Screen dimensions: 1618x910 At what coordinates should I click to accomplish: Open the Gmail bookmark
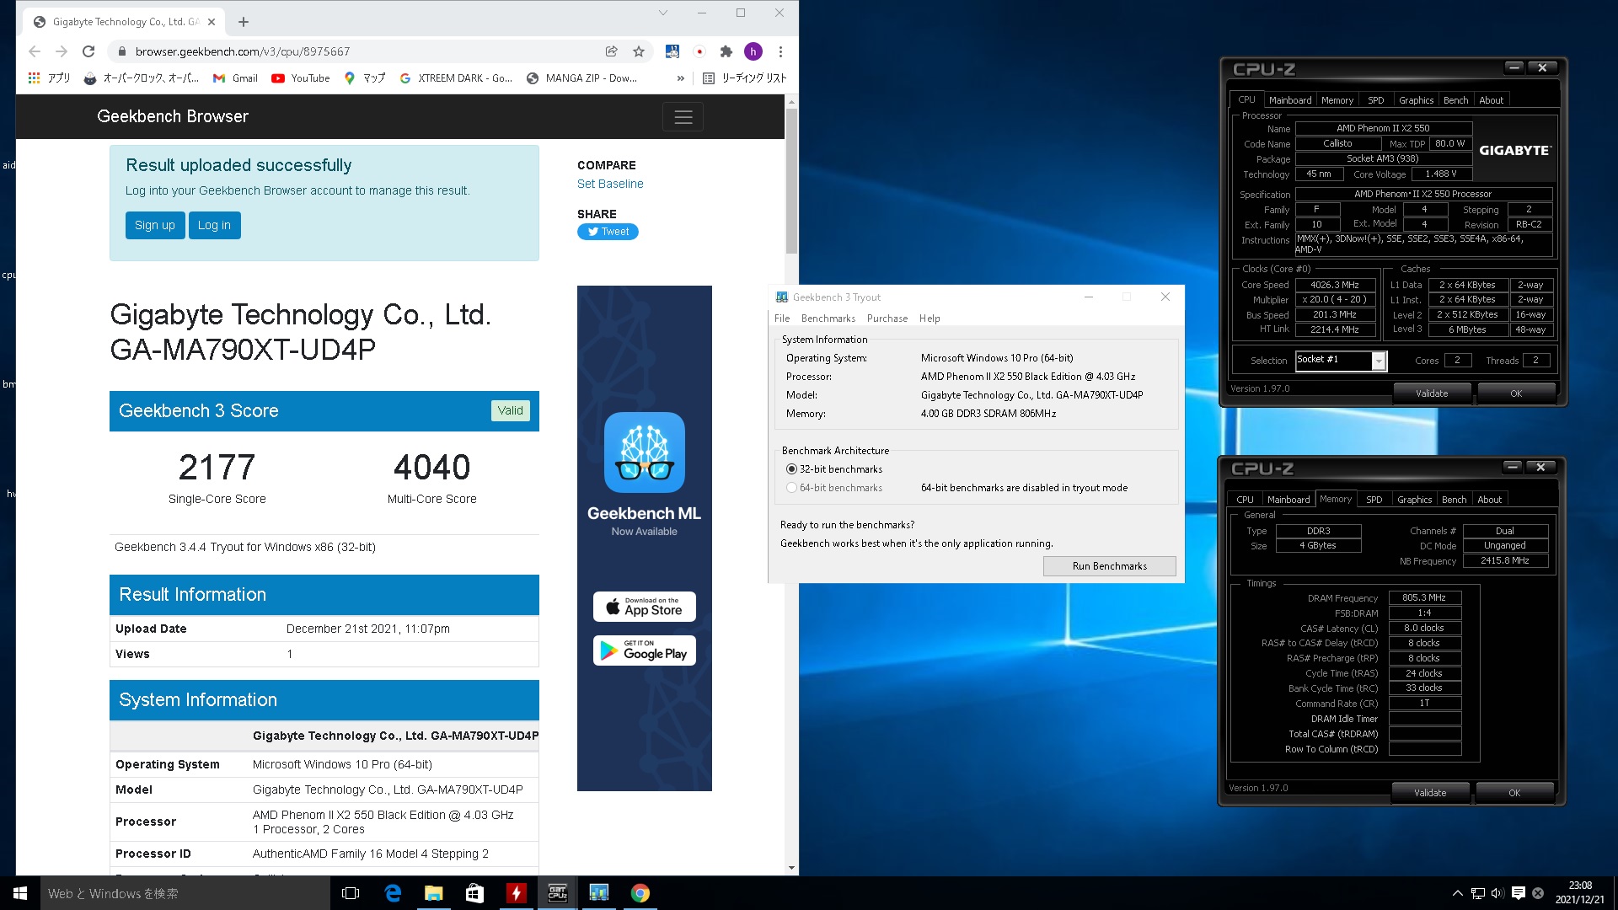[x=236, y=78]
